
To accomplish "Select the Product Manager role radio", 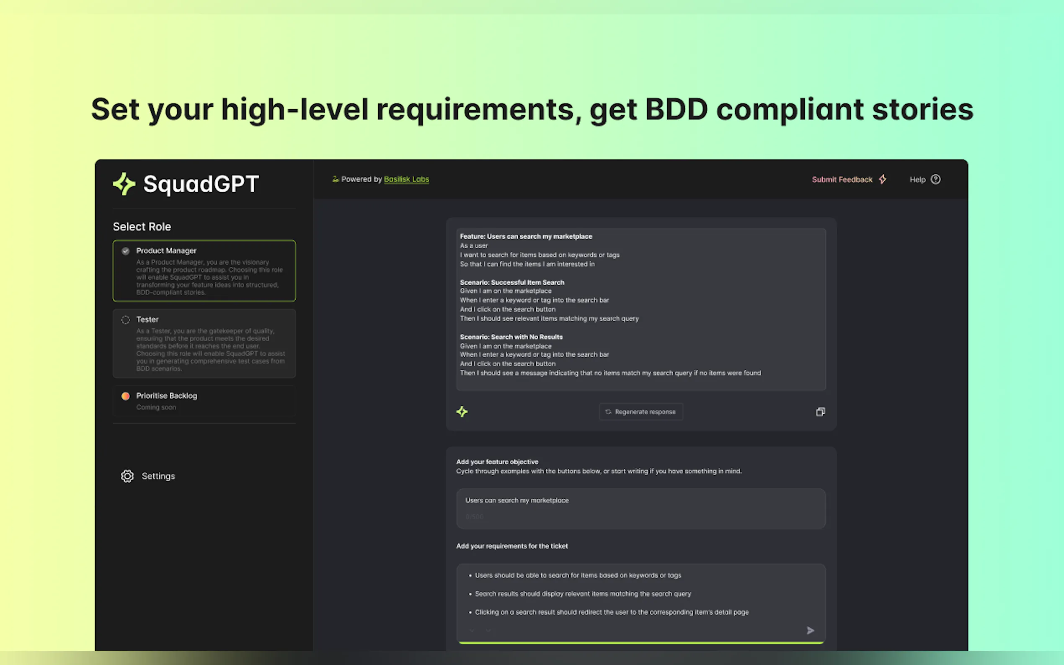I will 126,251.
